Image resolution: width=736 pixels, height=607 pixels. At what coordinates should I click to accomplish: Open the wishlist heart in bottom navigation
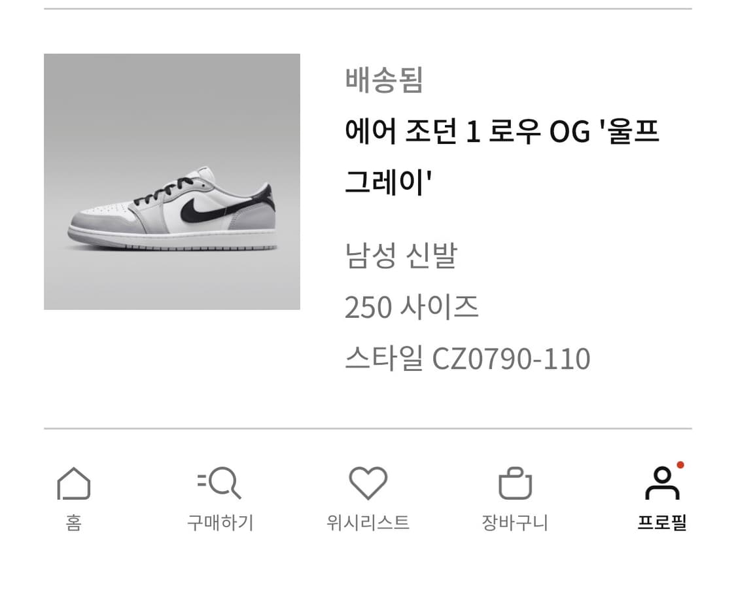(368, 483)
